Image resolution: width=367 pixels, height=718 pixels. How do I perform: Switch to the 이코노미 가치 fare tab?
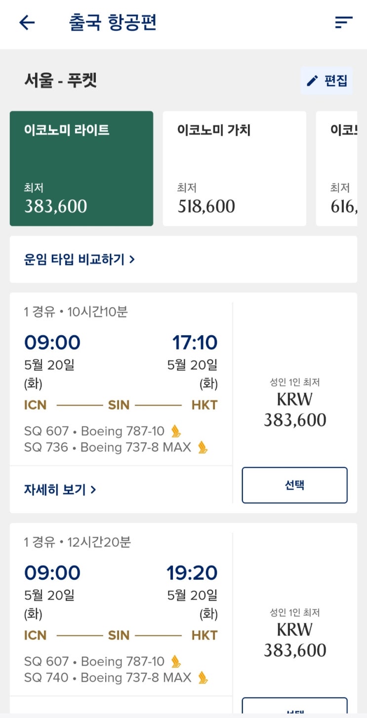(234, 168)
